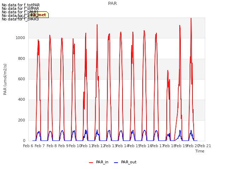Click the 0 y-axis tick label
Viewport: 226px width, 169px height.
click(x=24, y=140)
